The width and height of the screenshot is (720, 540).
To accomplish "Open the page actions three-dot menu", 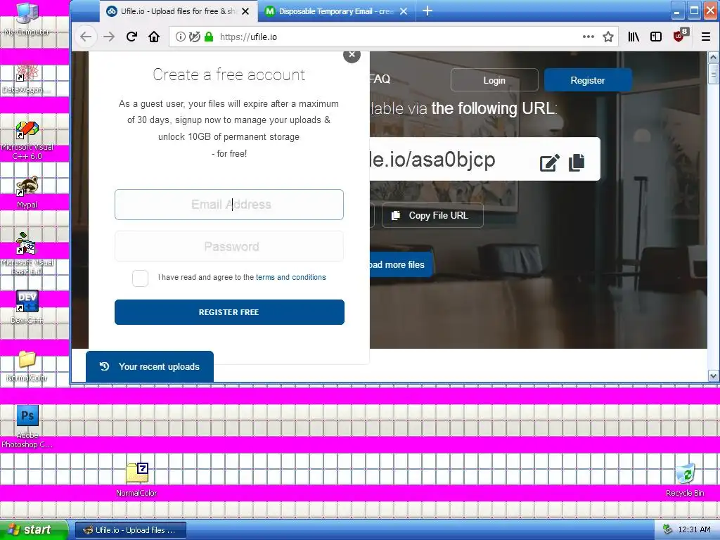I will coord(589,37).
